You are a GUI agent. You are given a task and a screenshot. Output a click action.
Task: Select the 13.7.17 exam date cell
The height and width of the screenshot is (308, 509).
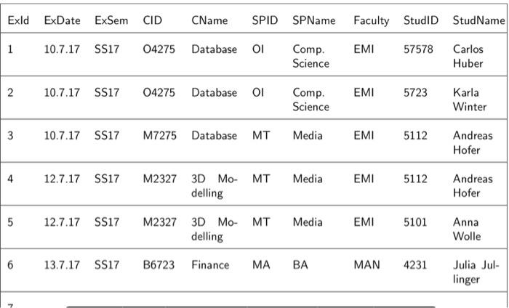(62, 265)
